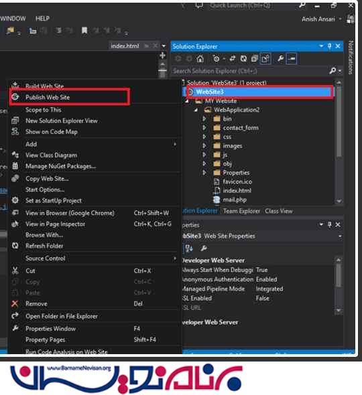Open the WINDOW menu
Viewport: 362px width, 395px height.
13,19
